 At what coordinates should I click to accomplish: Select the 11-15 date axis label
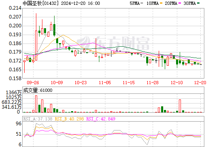click(x=129, y=83)
